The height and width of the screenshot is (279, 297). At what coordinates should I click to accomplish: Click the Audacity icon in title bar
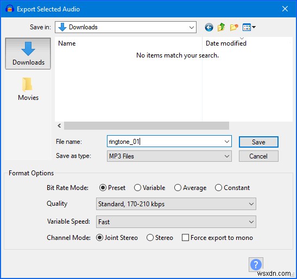(x=10, y=9)
